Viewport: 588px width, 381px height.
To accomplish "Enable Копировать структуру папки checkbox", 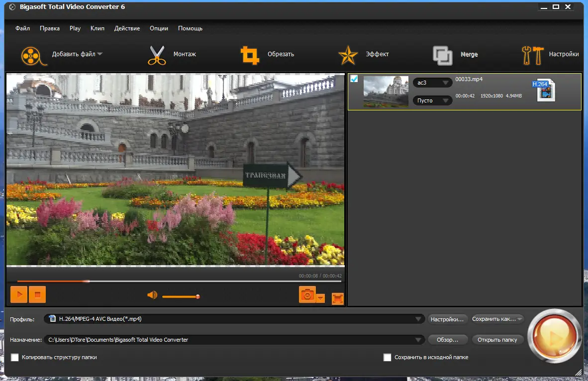I will [15, 357].
